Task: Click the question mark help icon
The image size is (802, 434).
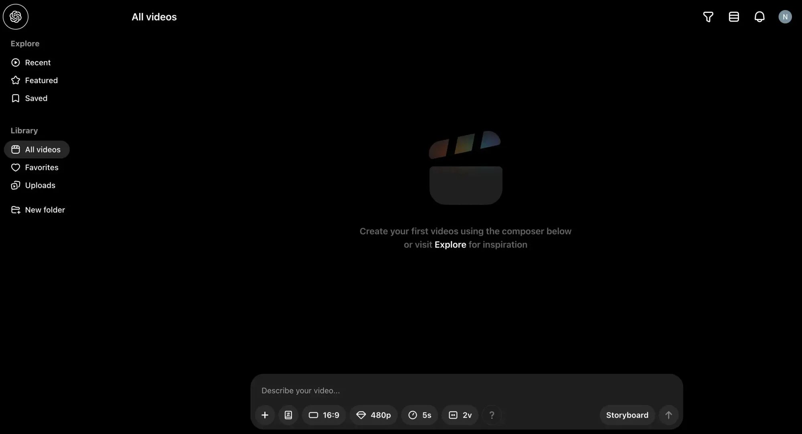Action: 492,415
